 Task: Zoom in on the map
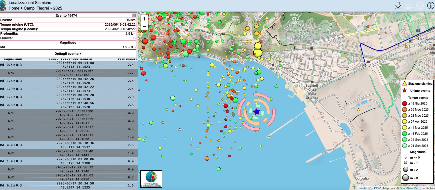click(x=144, y=19)
